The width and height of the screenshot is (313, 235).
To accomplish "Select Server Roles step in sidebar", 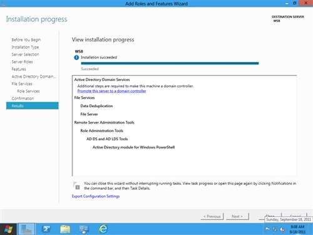I will 22,62.
